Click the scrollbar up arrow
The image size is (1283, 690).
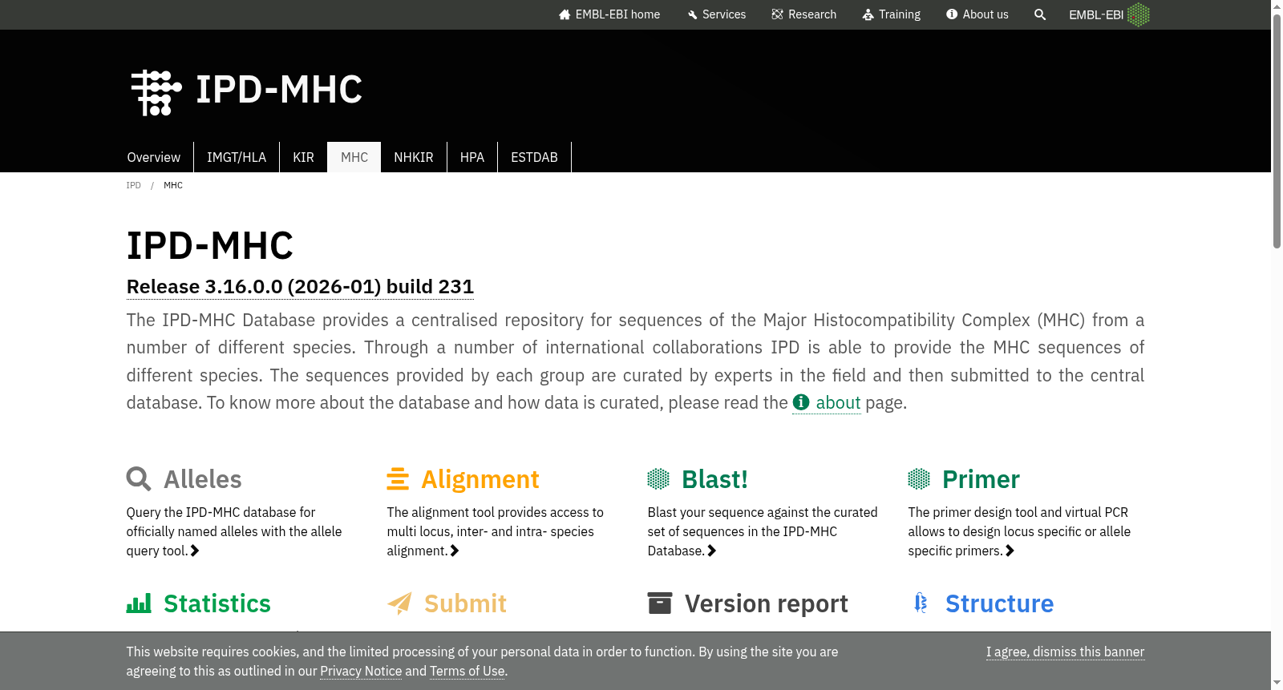(x=1277, y=6)
